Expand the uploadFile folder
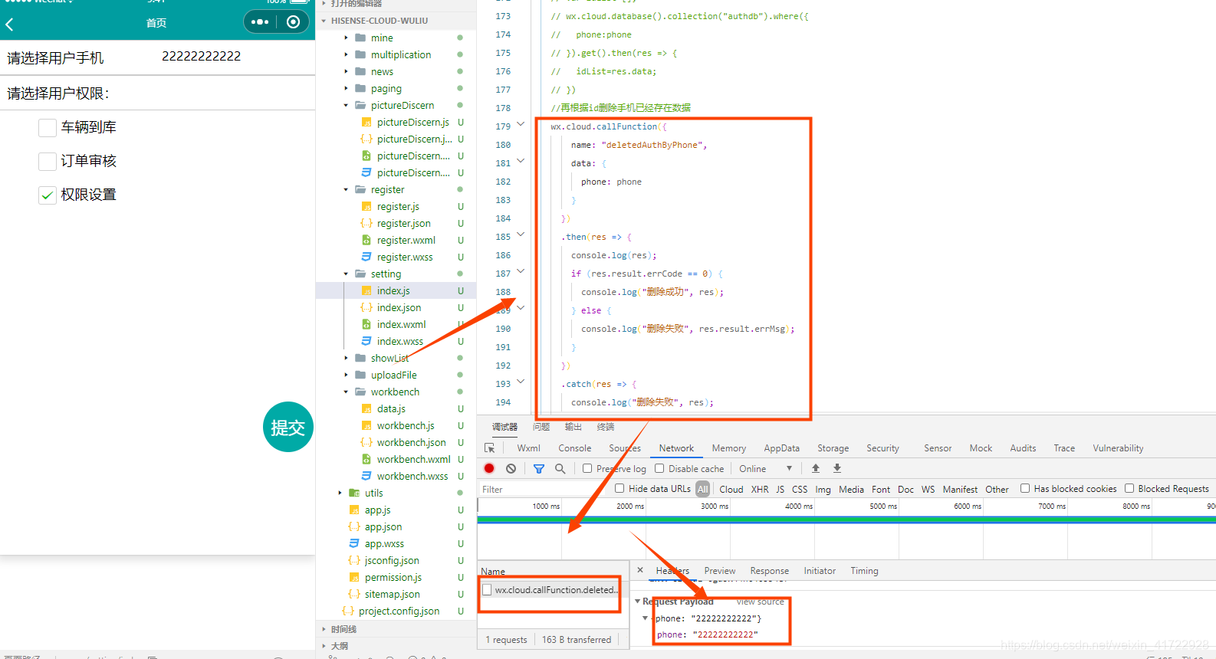The width and height of the screenshot is (1216, 659). (346, 375)
